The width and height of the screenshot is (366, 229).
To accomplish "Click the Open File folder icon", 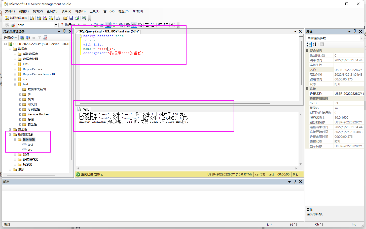I will click(x=65, y=18).
